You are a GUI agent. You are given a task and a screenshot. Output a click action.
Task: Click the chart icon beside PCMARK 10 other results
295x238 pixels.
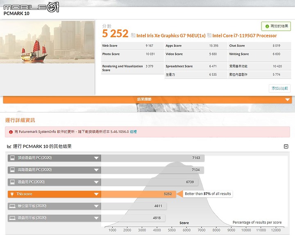coord(9,146)
